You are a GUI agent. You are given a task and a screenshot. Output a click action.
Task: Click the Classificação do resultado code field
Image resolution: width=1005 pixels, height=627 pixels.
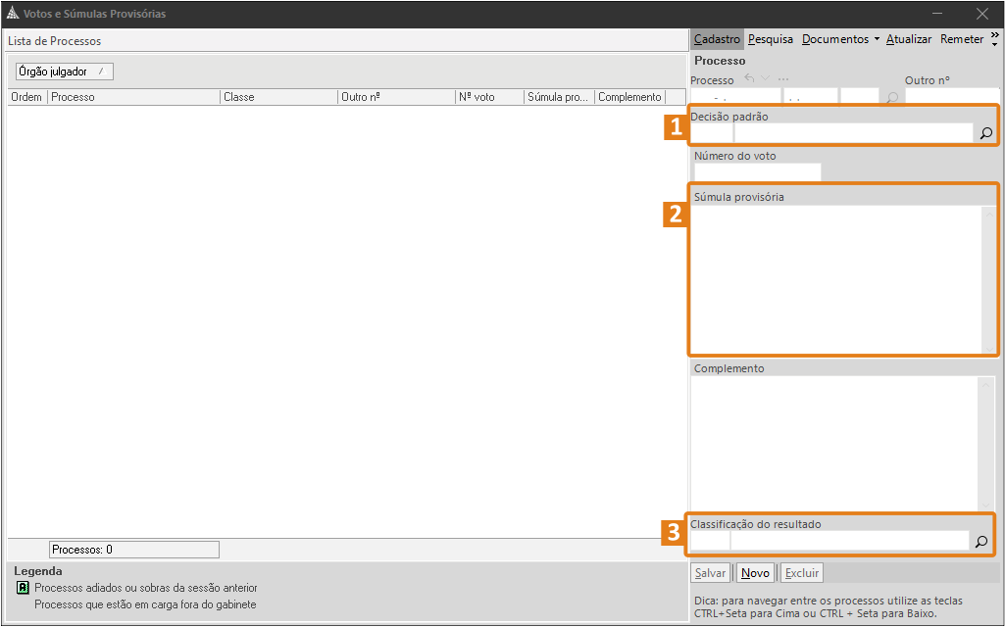pos(710,541)
